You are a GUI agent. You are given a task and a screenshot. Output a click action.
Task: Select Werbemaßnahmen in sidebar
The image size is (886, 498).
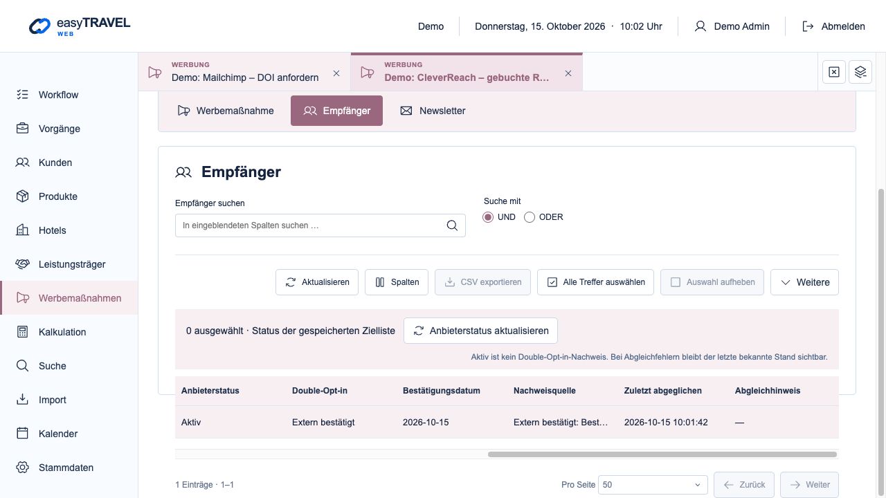(x=69, y=298)
